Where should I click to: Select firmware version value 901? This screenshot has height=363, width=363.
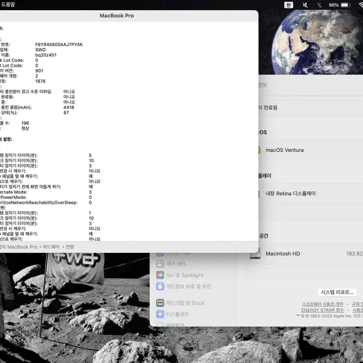click(39, 71)
